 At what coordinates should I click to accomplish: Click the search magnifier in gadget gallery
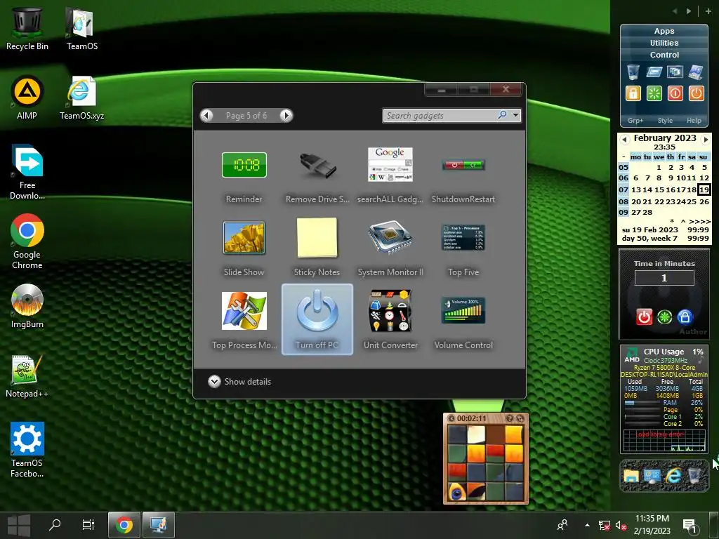[x=503, y=115]
